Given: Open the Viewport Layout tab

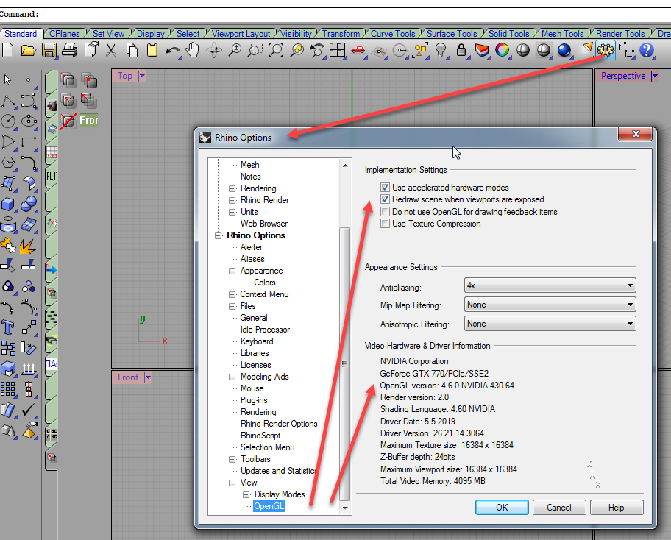Looking at the screenshot, I should click(241, 34).
